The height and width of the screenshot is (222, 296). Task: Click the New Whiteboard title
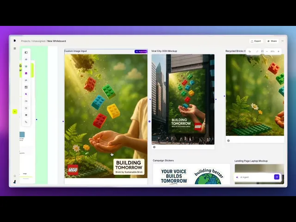(56, 41)
